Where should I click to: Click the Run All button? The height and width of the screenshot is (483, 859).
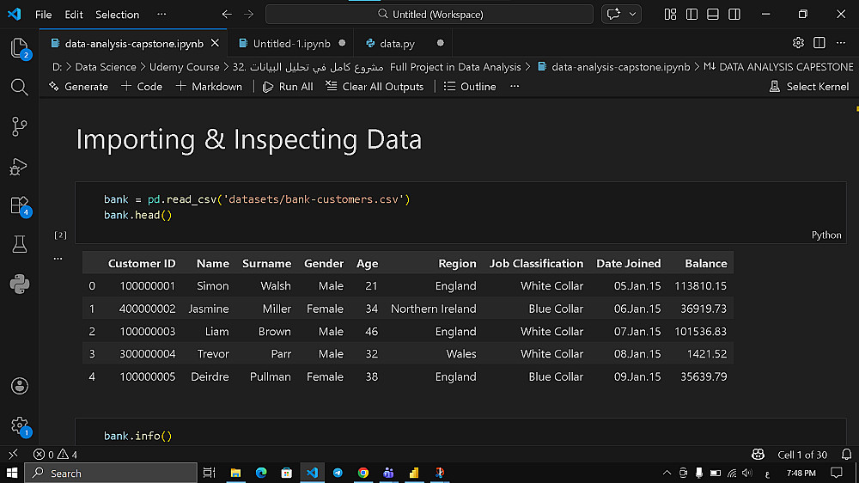288,87
